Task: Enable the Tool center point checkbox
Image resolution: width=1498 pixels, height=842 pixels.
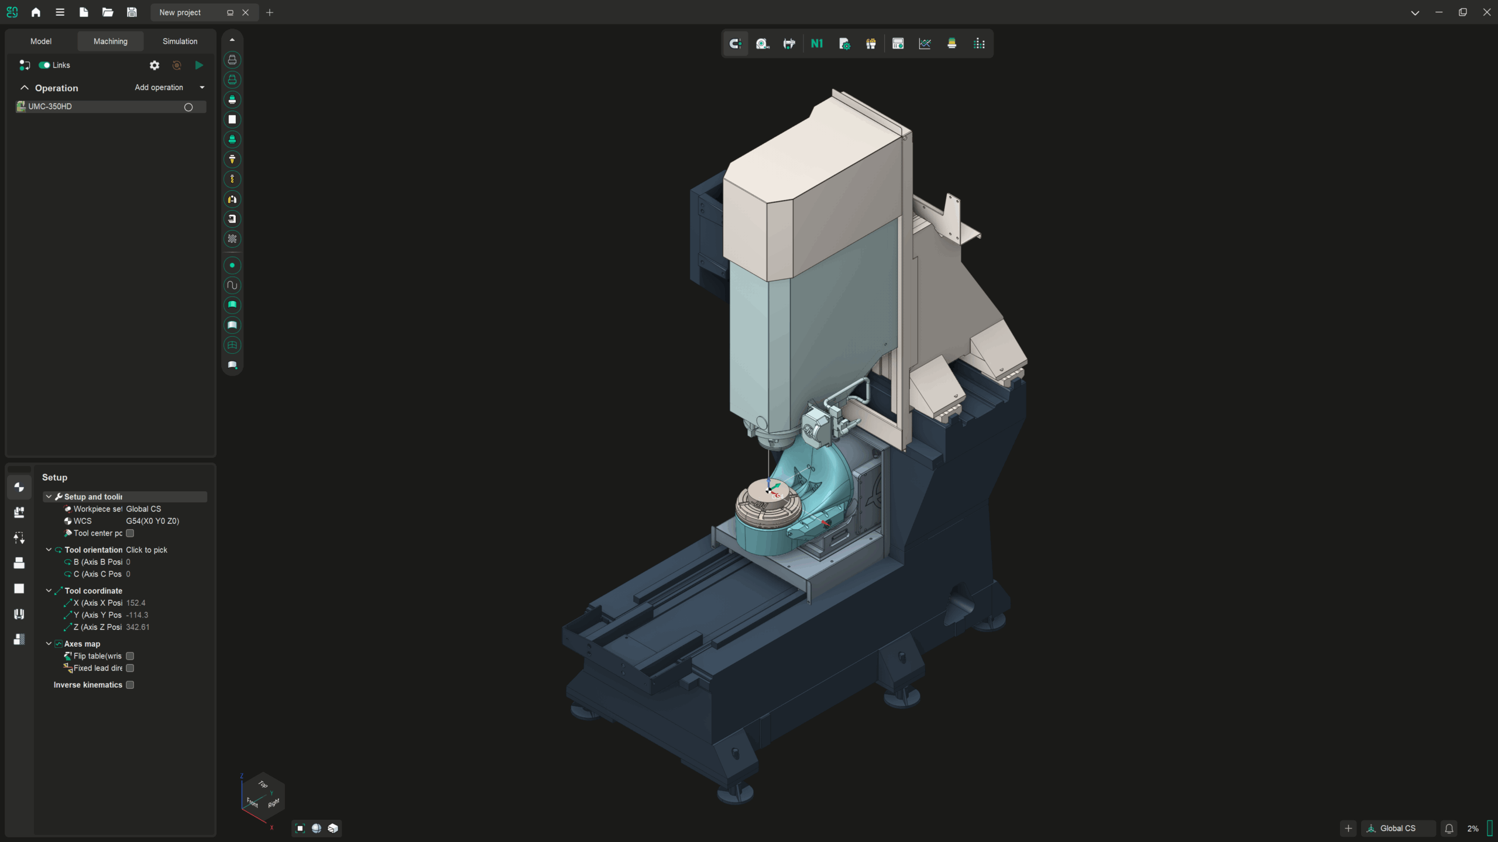Action: tap(130, 533)
